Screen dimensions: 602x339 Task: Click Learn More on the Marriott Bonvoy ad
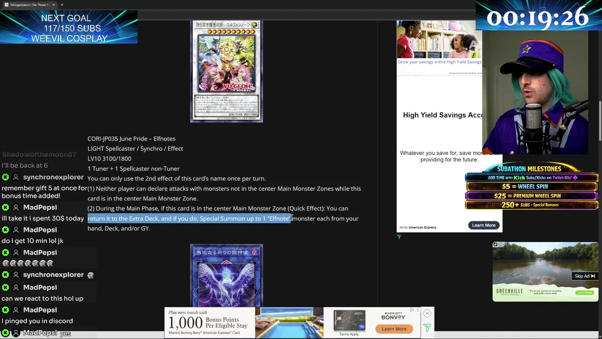coord(394,329)
